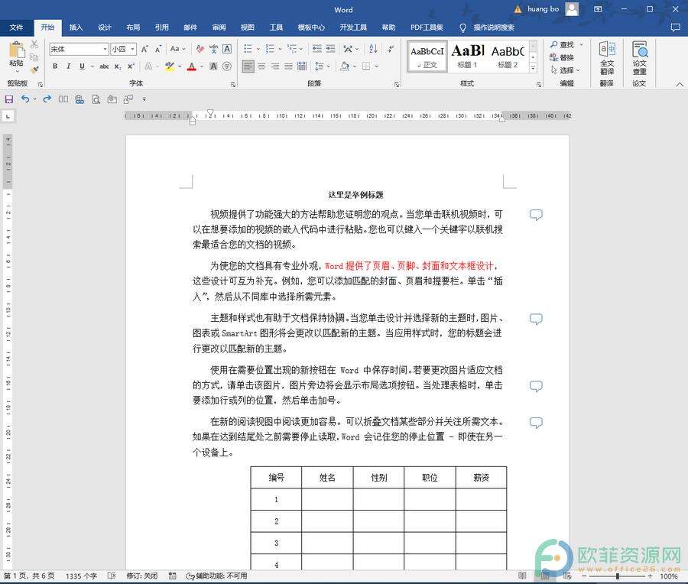Viewport: 688px width, 584px height.
Task: Open the comments pane icon at top right
Action: (675, 28)
